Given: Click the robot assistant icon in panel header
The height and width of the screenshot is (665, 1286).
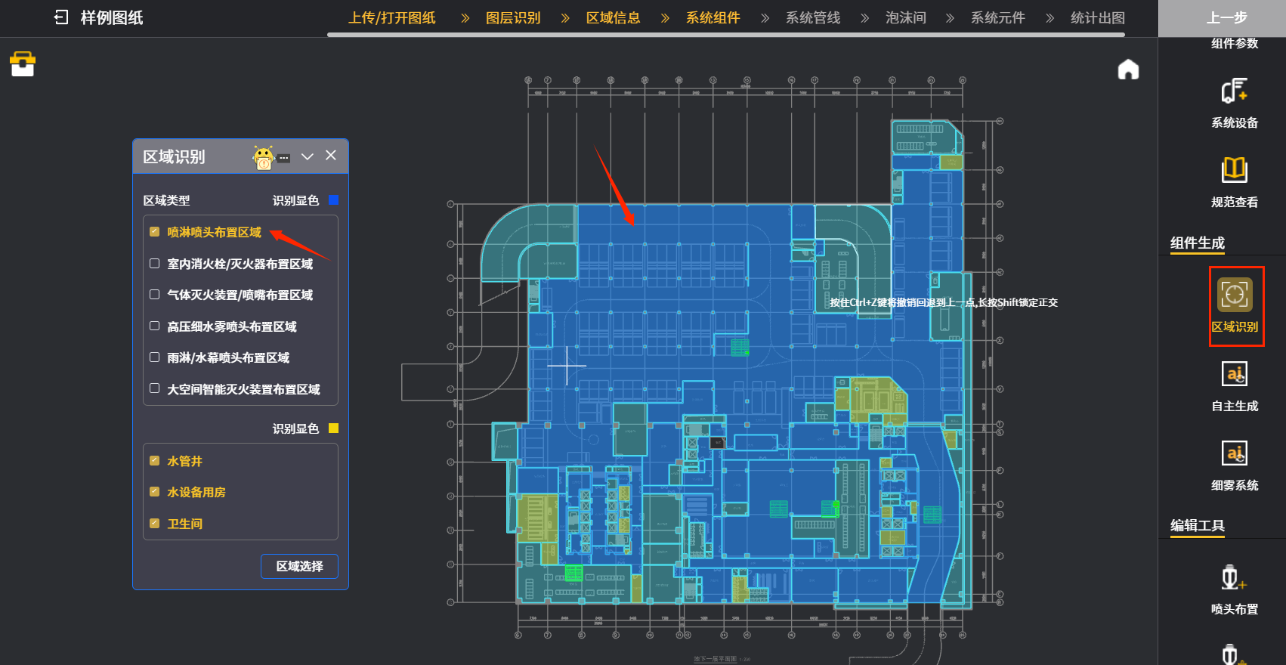Looking at the screenshot, I should click(264, 157).
